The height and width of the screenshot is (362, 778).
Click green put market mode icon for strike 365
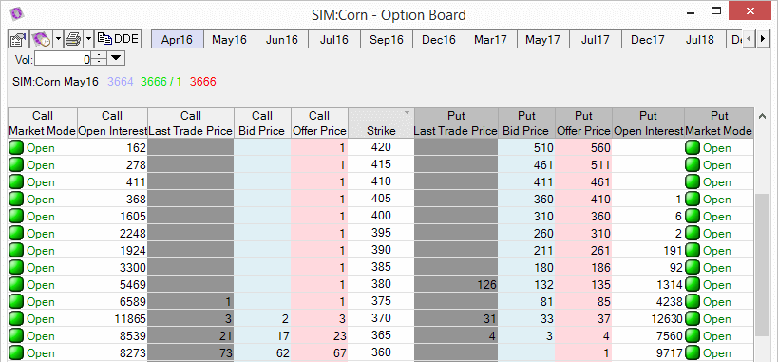tap(693, 336)
